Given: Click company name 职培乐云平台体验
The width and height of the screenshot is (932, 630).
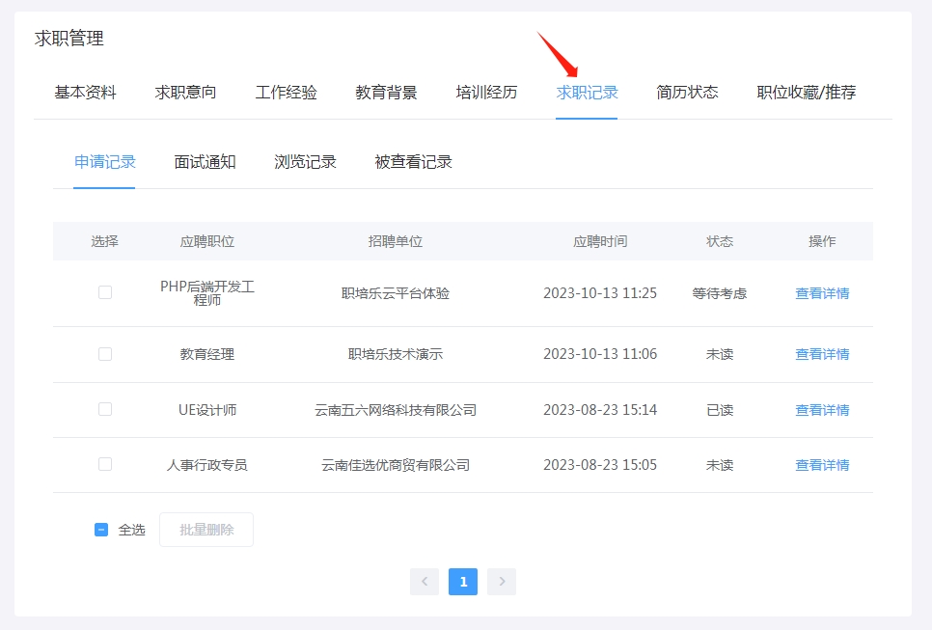Looking at the screenshot, I should coord(396,293).
